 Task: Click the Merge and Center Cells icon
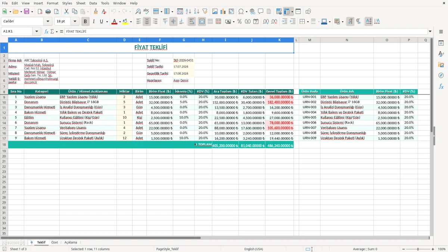pos(202,22)
